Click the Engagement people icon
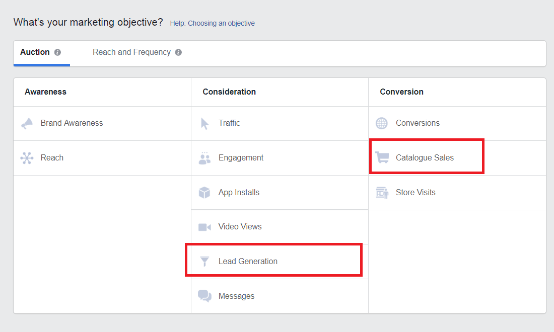The height and width of the screenshot is (332, 554). coord(204,158)
